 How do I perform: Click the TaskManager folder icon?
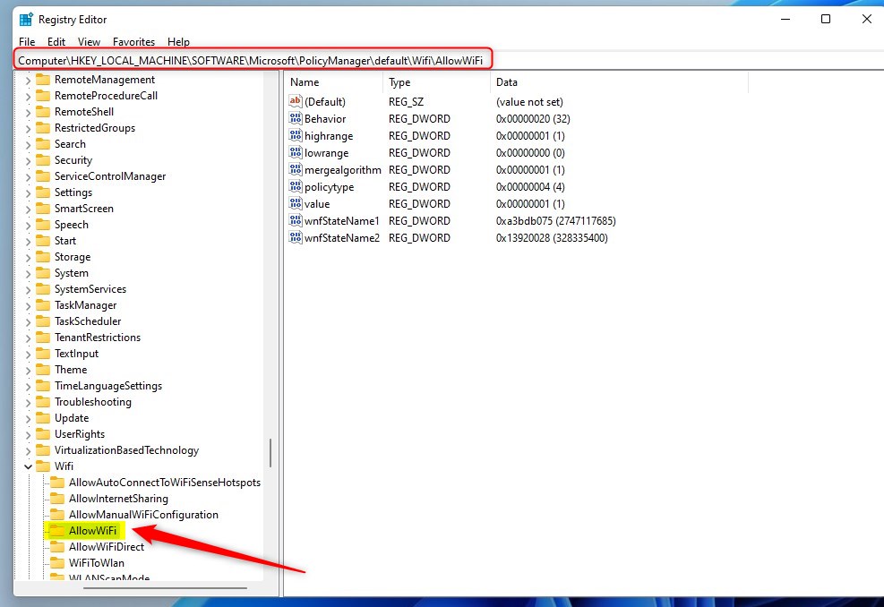(x=43, y=305)
